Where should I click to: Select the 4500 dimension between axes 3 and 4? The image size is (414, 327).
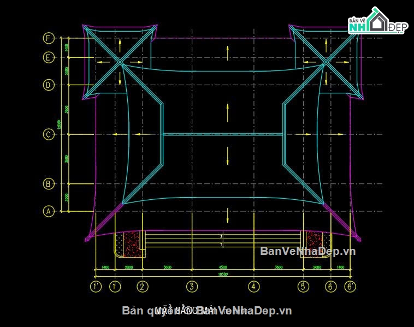tap(223, 267)
